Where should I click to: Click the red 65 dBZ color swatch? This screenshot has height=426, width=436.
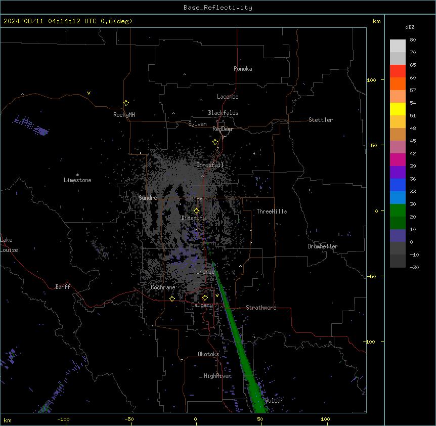398,71
